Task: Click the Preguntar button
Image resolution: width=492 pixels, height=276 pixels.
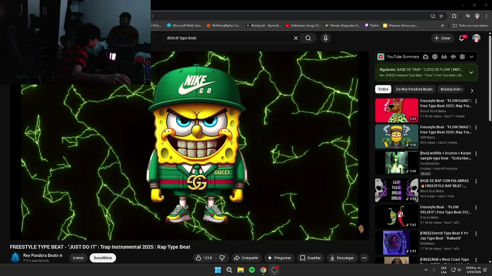Action: pyautogui.click(x=279, y=258)
